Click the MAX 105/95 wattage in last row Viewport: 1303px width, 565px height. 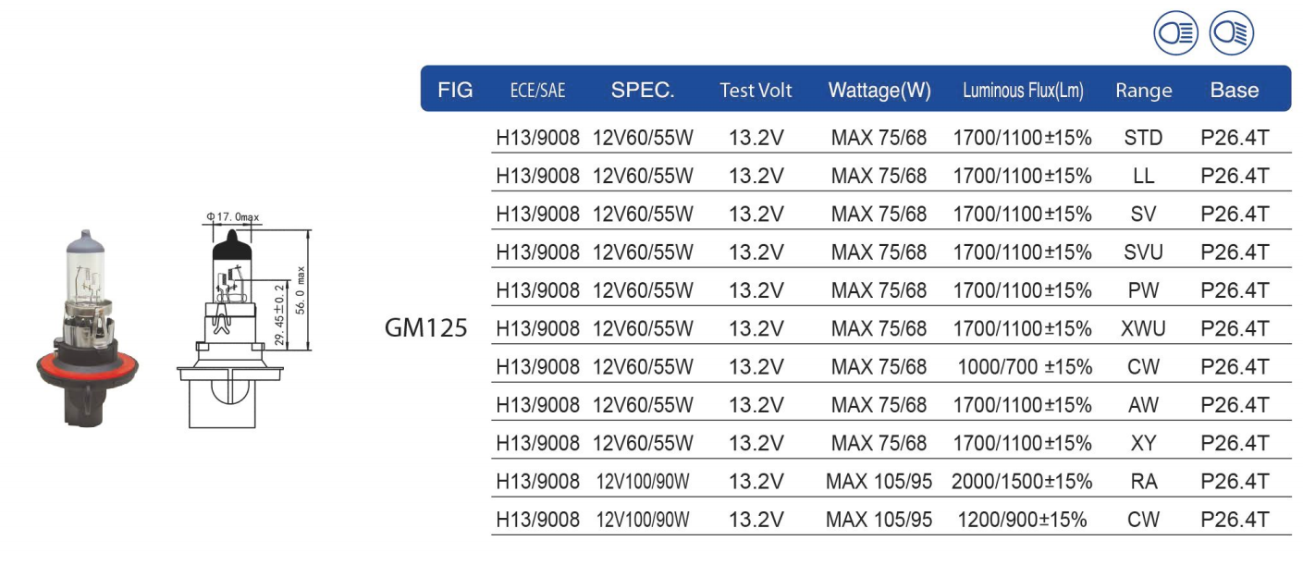(879, 520)
